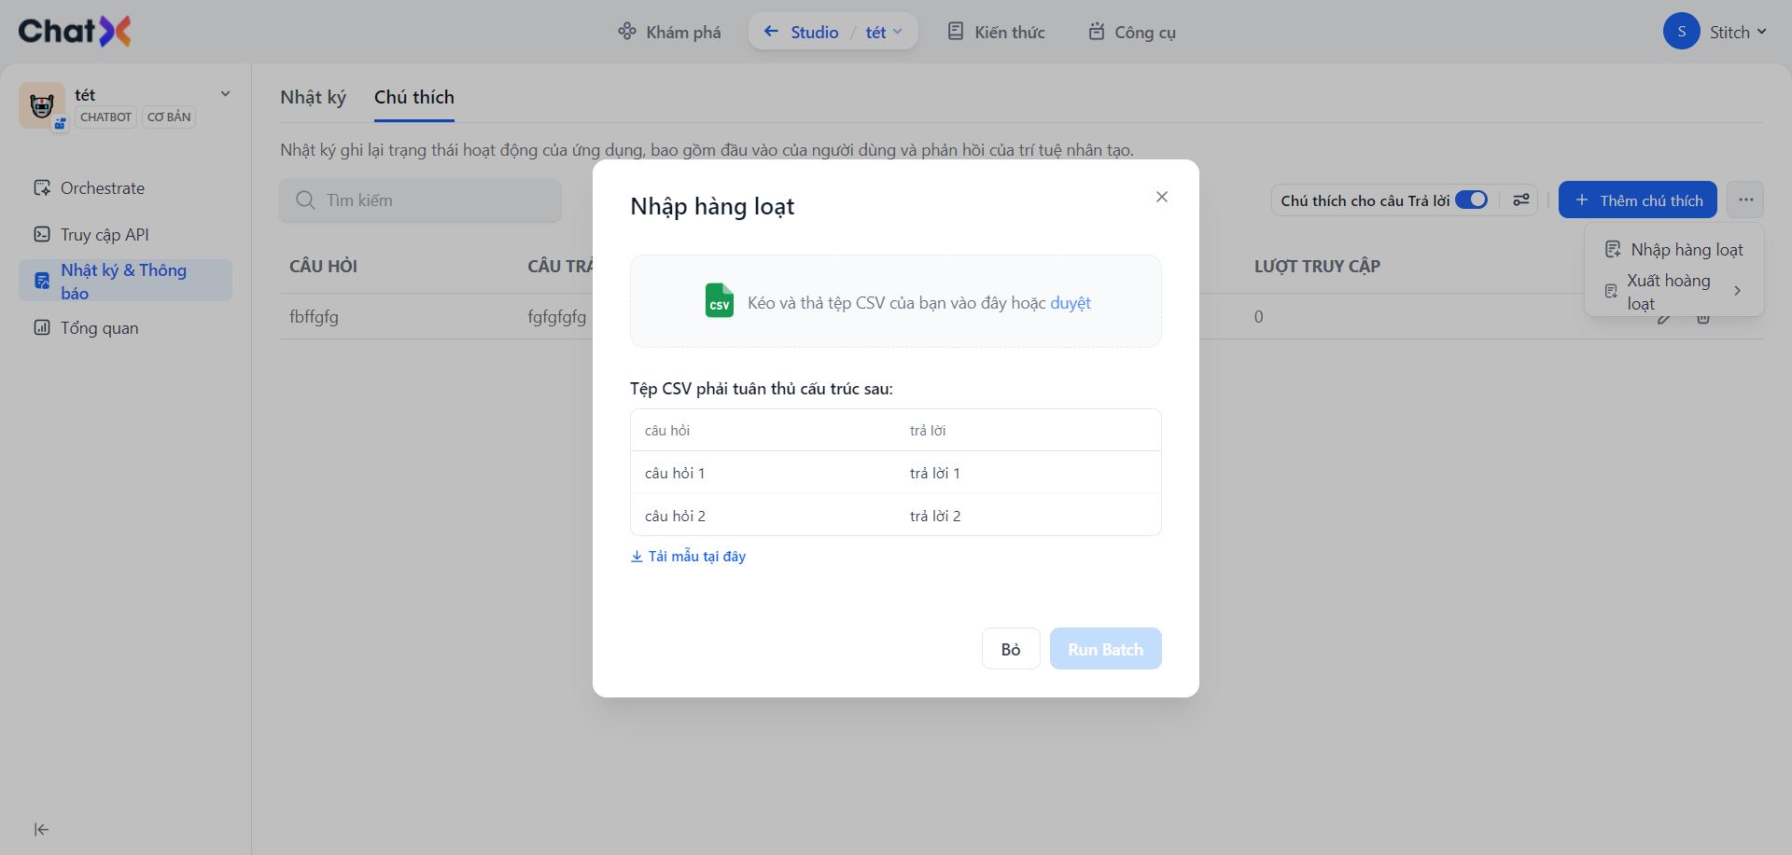This screenshot has width=1792, height=855.
Task: Open the three-dots more options button
Action: tap(1745, 200)
